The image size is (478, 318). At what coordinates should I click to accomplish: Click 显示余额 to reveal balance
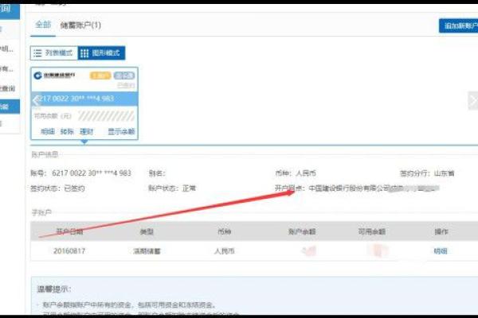(x=121, y=131)
